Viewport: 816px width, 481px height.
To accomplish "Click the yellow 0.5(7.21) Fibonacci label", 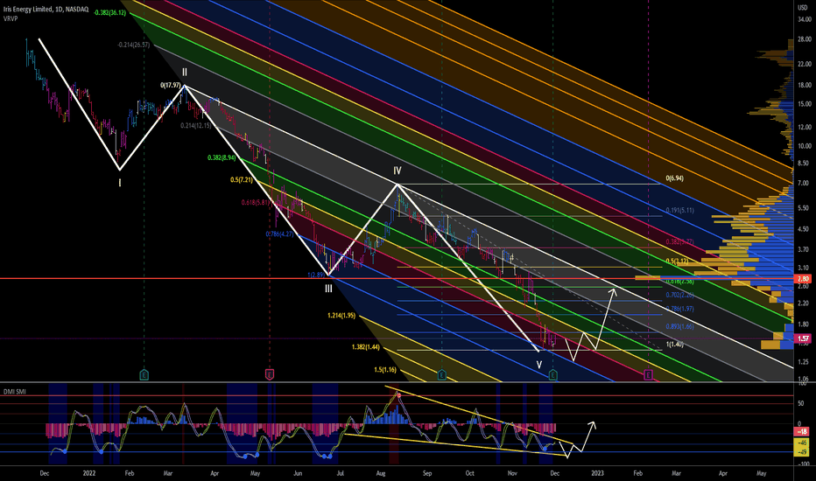I will point(242,180).
